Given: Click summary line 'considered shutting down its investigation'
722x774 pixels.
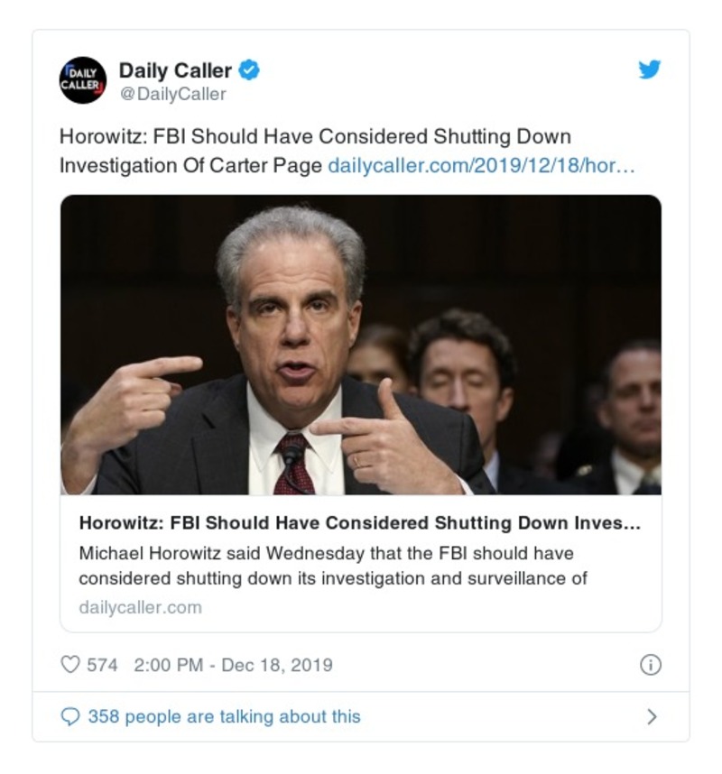Looking at the screenshot, I should click(333, 578).
